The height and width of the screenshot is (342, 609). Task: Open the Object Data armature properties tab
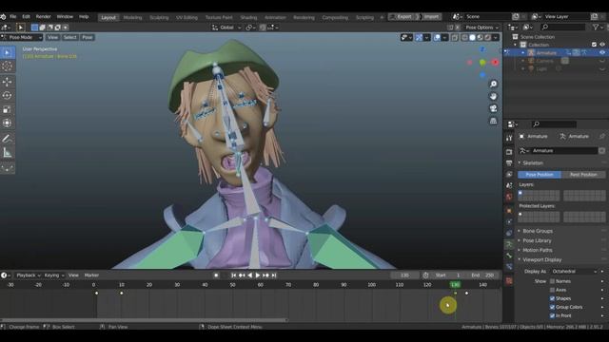click(509, 245)
